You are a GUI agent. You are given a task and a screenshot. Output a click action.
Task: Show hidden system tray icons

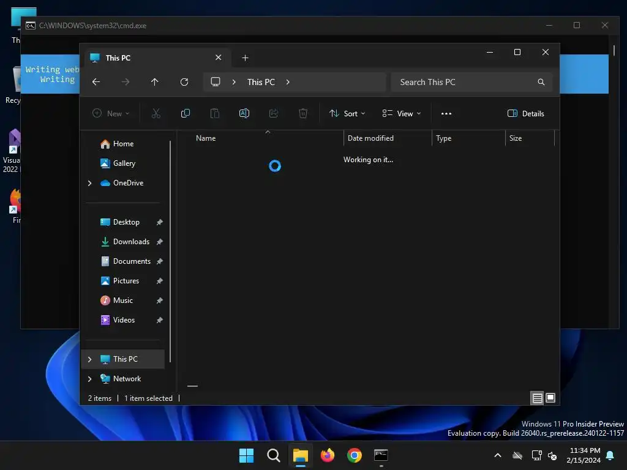click(498, 455)
